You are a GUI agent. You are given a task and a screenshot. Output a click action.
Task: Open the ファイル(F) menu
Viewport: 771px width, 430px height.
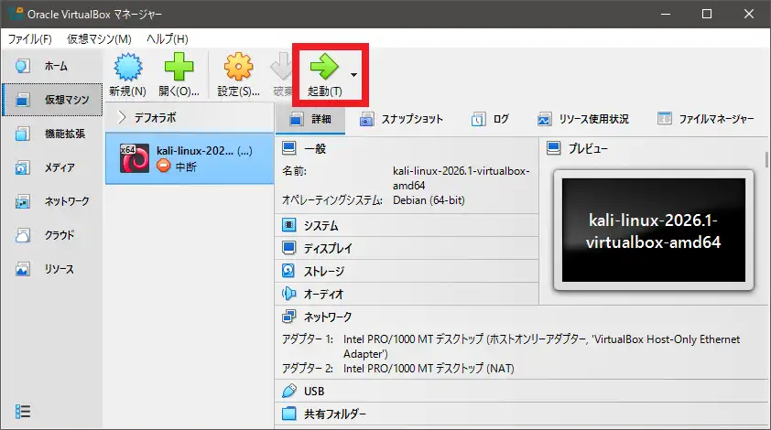click(29, 38)
